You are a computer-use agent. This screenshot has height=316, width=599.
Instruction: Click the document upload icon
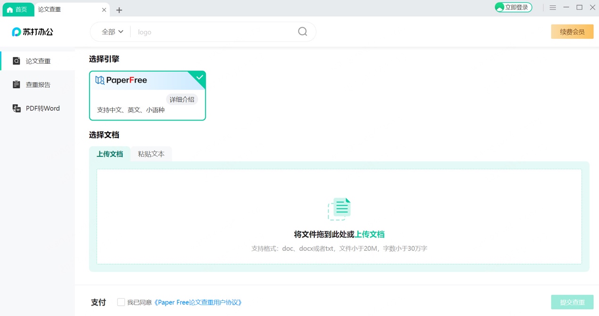click(x=339, y=209)
